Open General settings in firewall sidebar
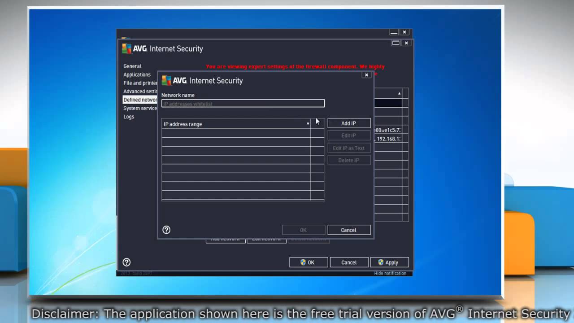The height and width of the screenshot is (323, 574). [132, 66]
